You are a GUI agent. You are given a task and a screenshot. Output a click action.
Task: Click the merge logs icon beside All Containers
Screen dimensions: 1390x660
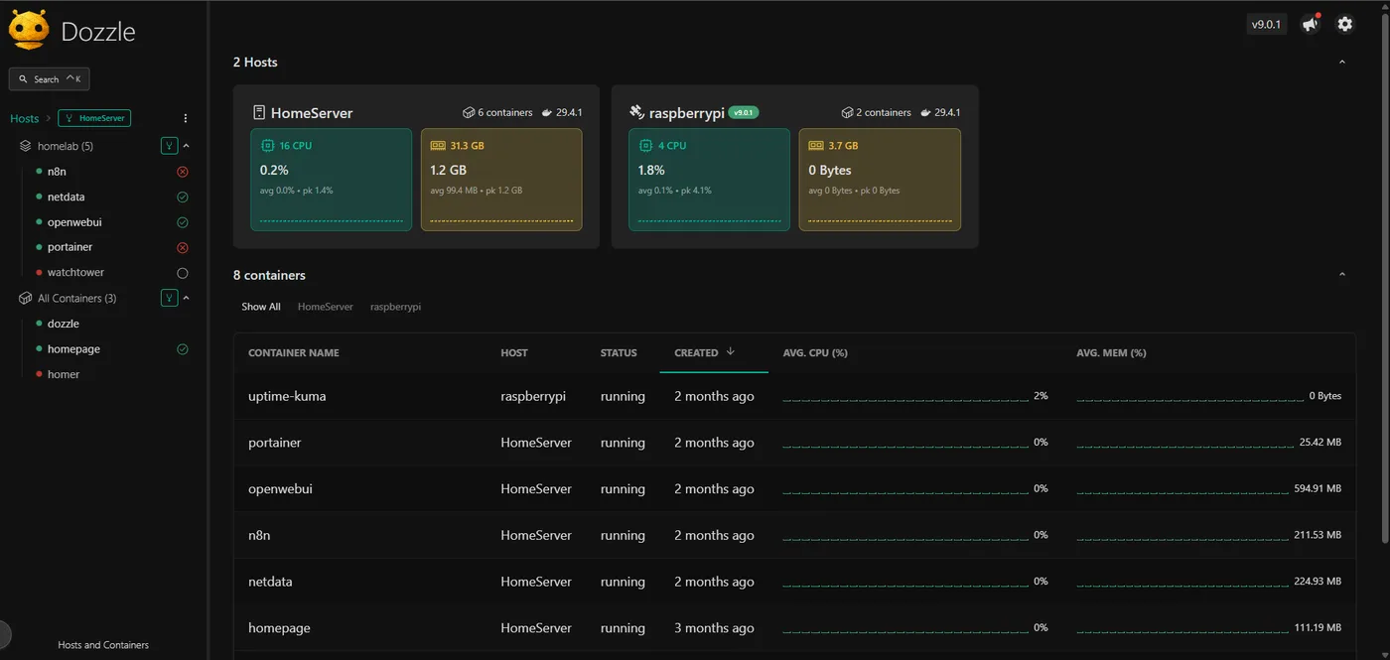(169, 298)
